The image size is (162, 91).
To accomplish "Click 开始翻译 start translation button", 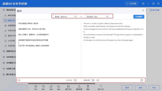I will pyautogui.click(x=139, y=17).
